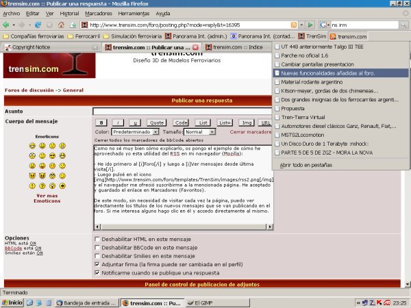
Task: Click the Bold (B) BBCode button
Action: click(x=101, y=122)
